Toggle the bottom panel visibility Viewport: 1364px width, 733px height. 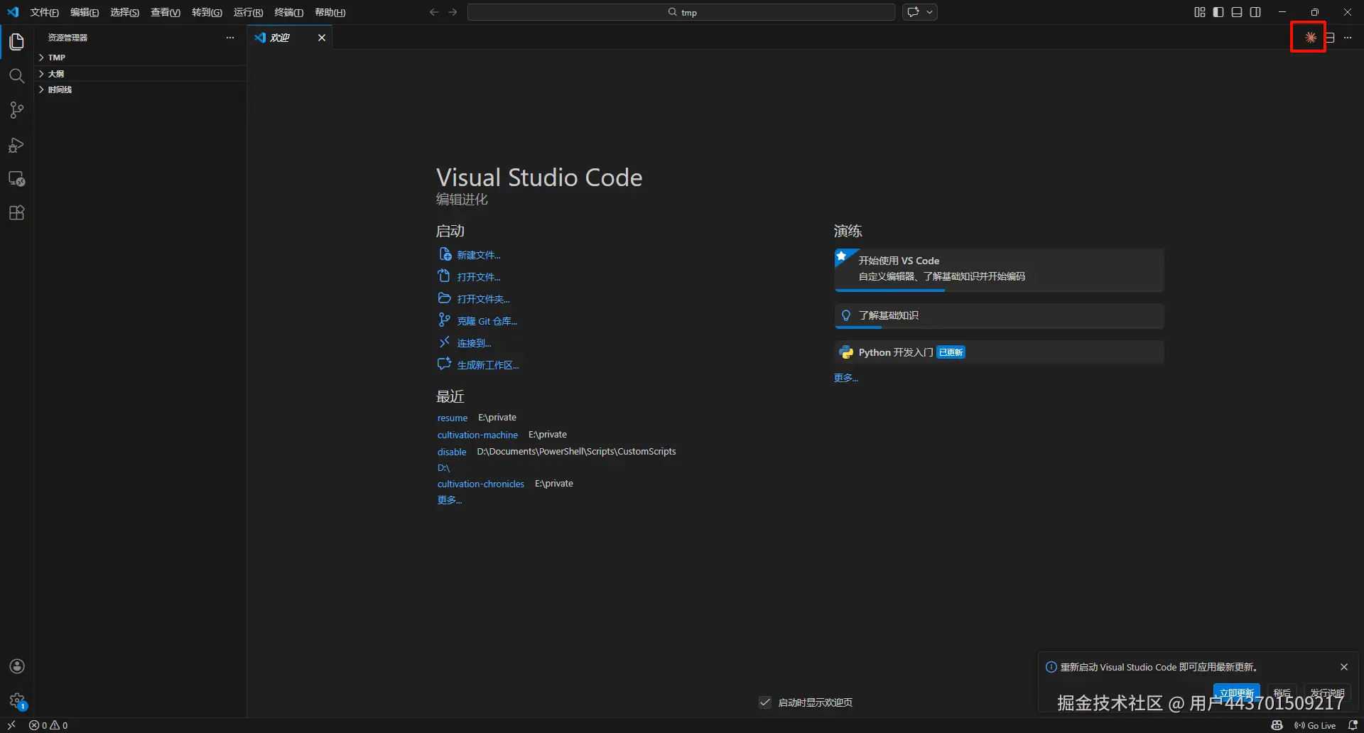(1236, 11)
